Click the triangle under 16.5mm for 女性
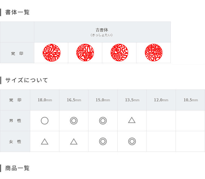The width and height of the screenshot is (205, 179). 74,141
